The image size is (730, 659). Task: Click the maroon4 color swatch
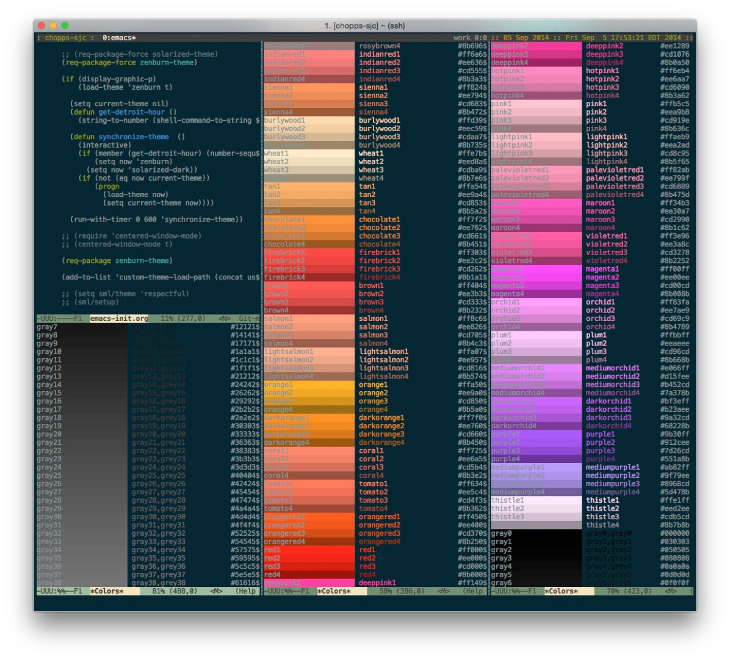(536, 228)
